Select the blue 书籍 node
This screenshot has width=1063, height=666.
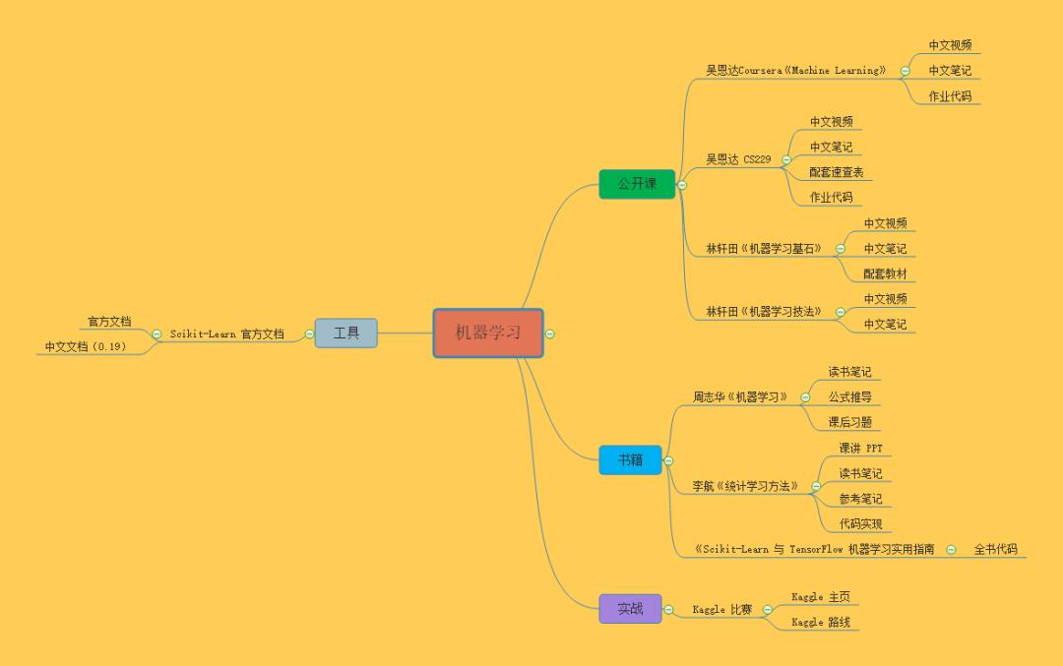coord(631,460)
